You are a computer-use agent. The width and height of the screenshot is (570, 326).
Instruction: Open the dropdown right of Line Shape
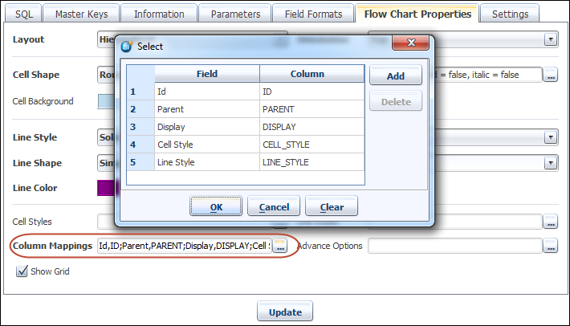(x=550, y=163)
